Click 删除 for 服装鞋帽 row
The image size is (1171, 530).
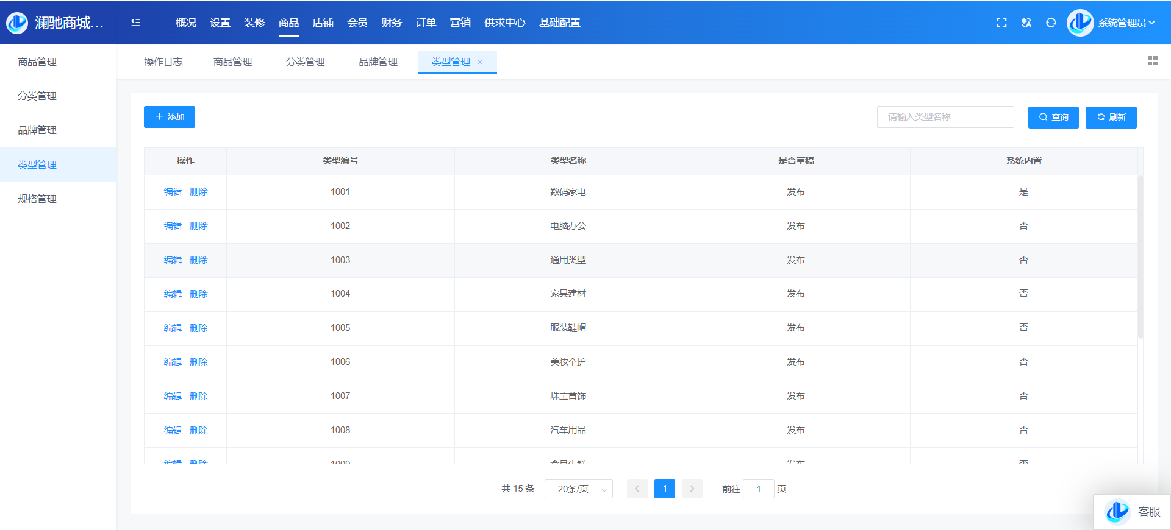199,328
